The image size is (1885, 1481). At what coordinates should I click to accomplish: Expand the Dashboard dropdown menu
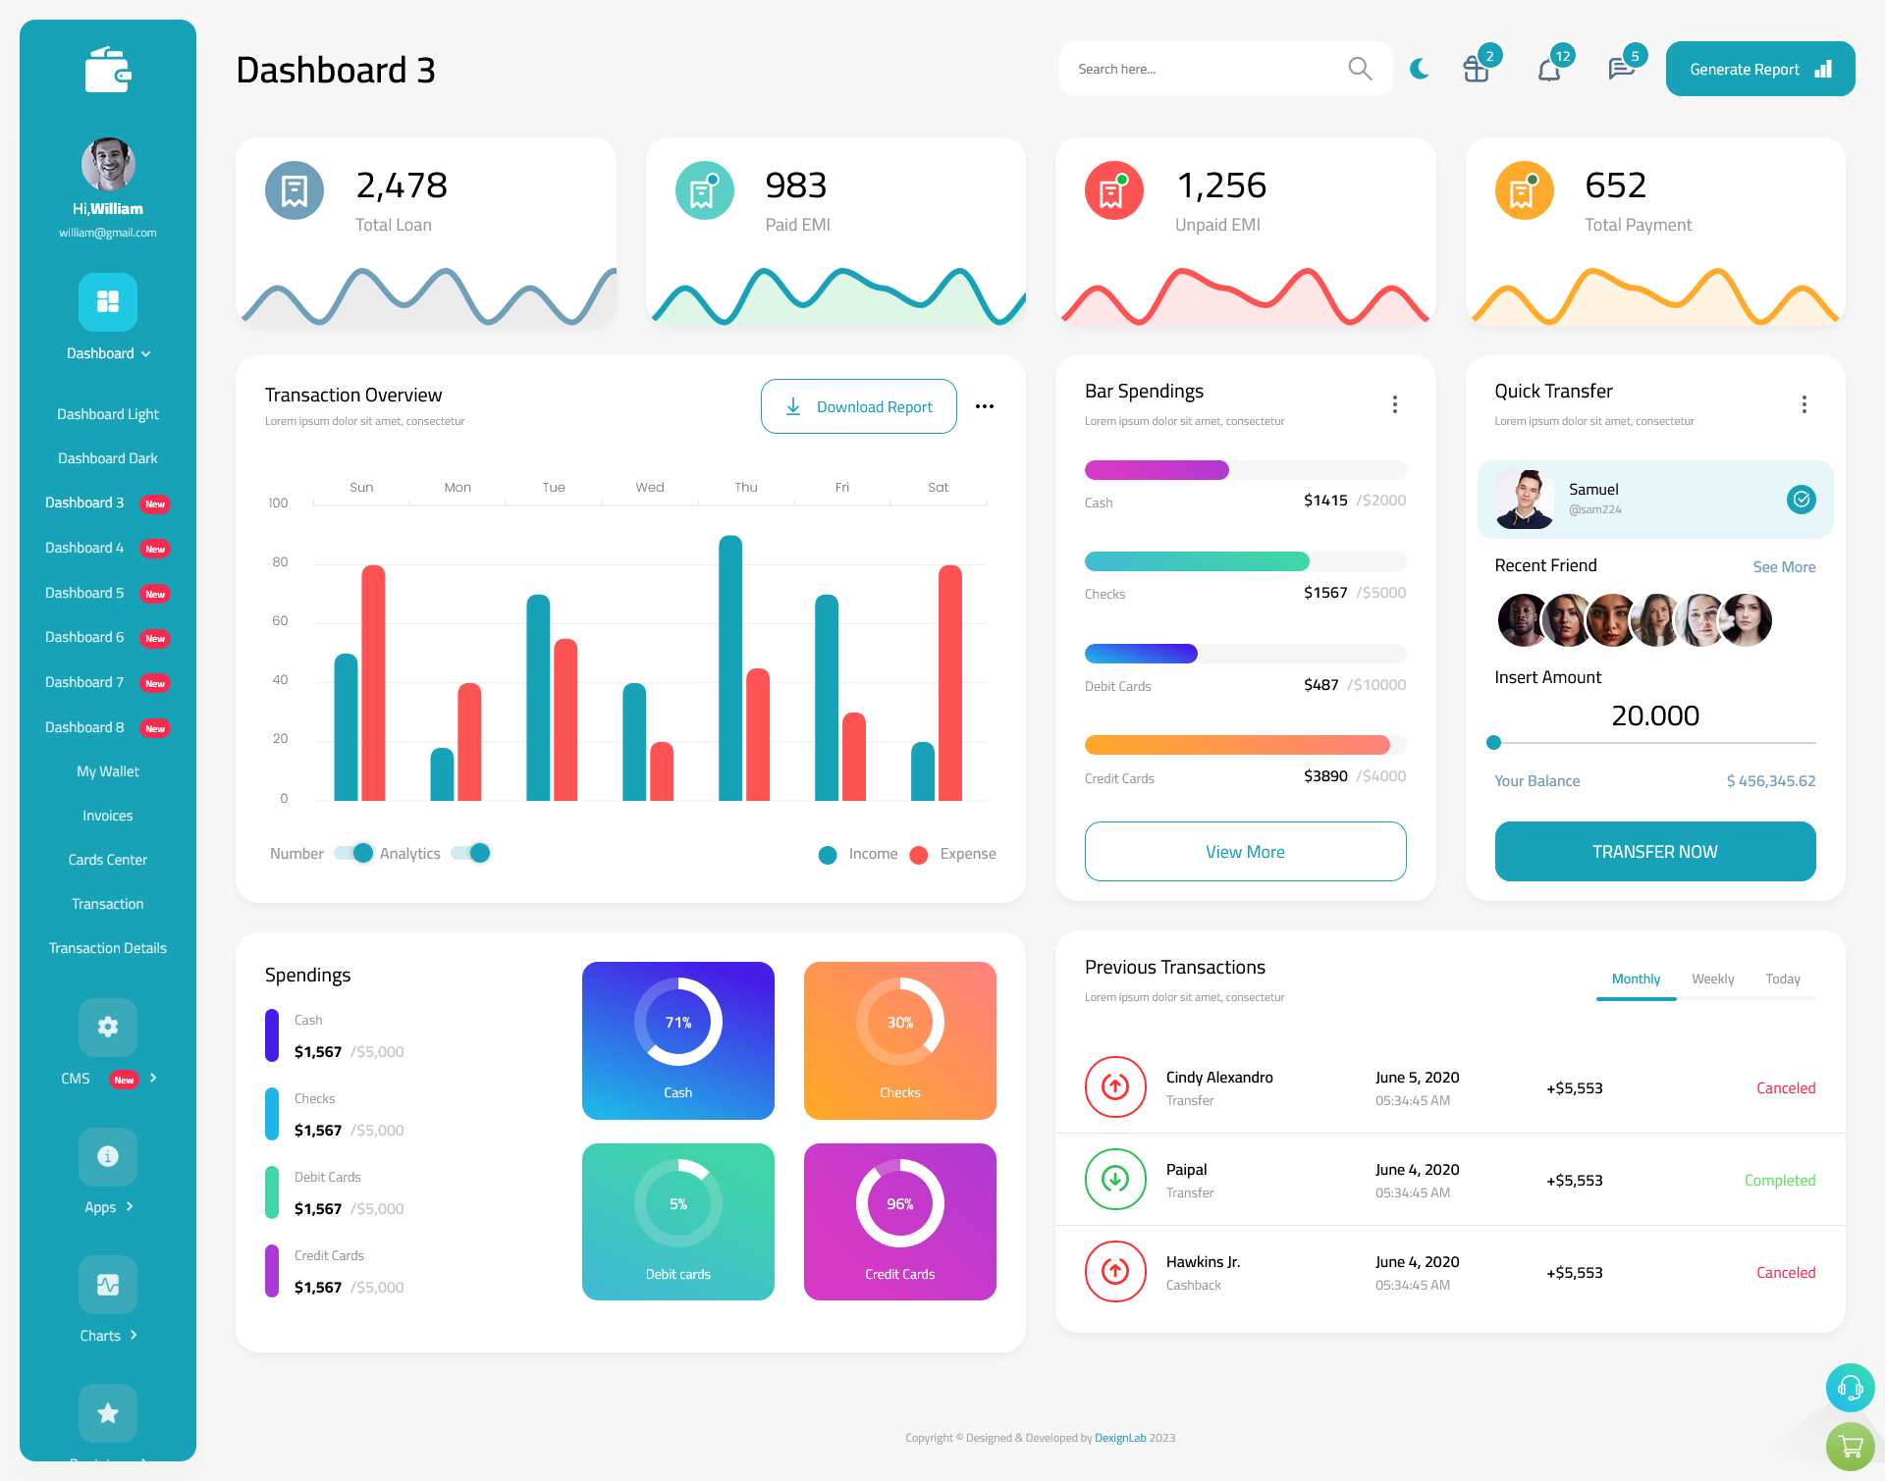pos(109,353)
